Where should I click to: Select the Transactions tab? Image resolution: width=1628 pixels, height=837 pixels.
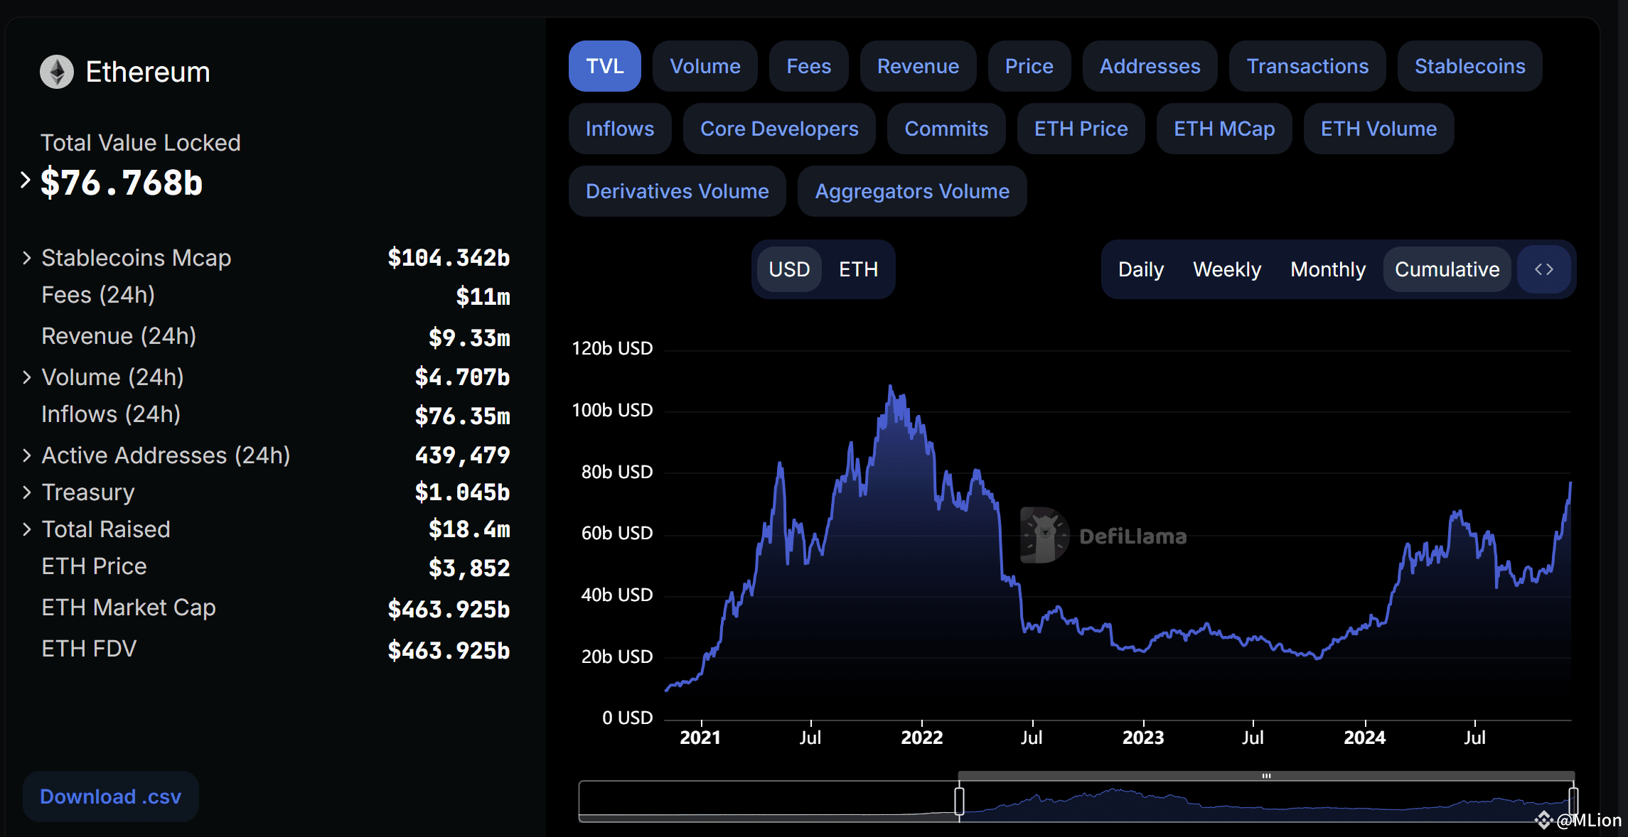(x=1307, y=66)
